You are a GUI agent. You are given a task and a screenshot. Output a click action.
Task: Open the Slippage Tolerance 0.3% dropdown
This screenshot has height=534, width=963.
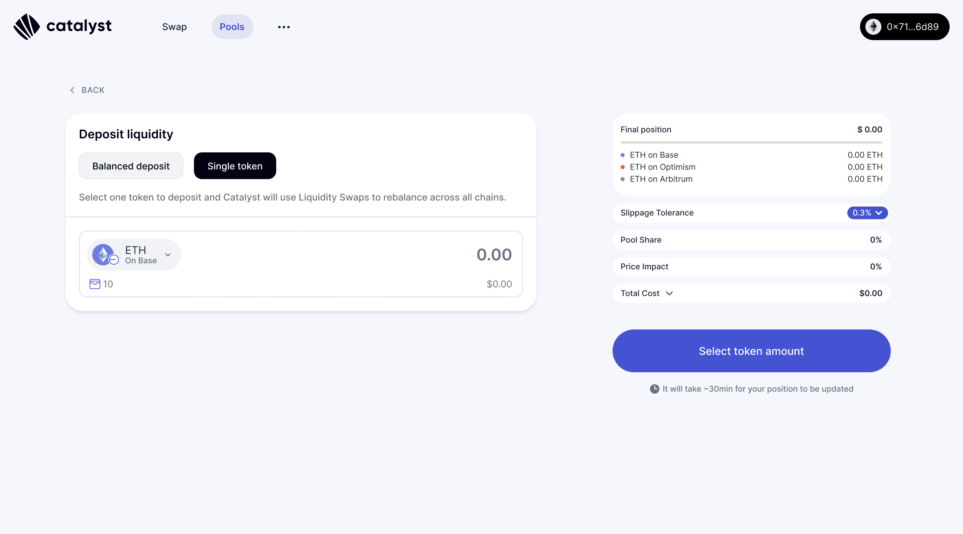(x=867, y=213)
